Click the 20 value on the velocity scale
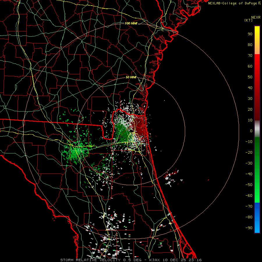 tap(250, 109)
